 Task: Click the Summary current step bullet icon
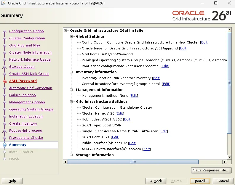click(x=5, y=145)
